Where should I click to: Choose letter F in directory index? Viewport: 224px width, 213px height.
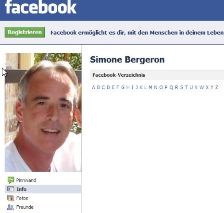click(x=118, y=87)
